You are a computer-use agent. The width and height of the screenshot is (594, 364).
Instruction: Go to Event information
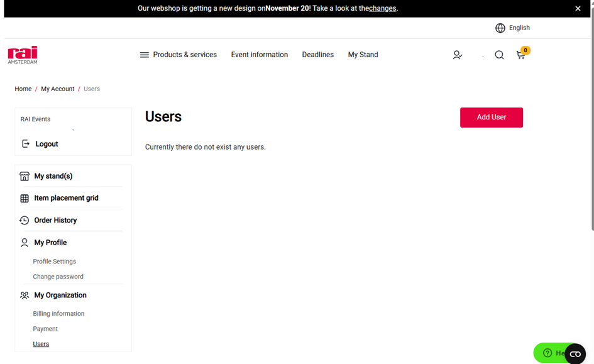[x=260, y=55]
